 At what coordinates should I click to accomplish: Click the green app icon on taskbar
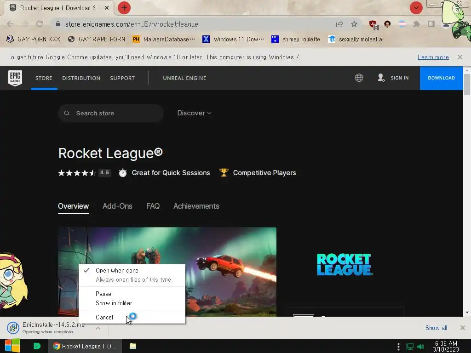coord(37,346)
